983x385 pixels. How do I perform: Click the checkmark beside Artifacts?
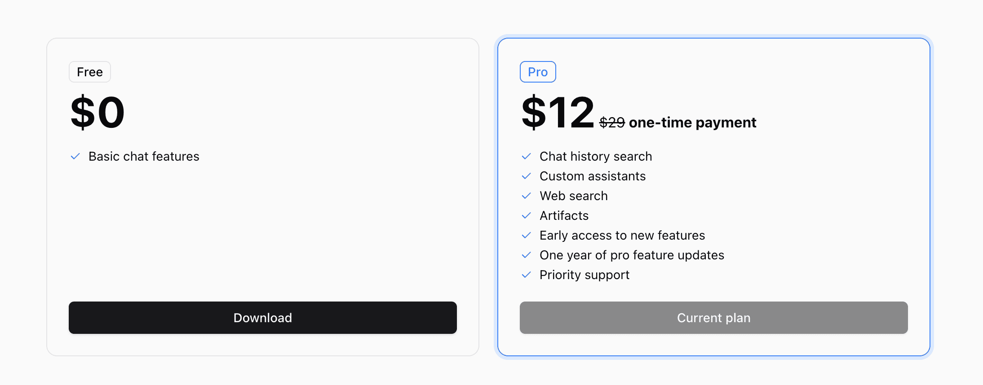pos(527,215)
